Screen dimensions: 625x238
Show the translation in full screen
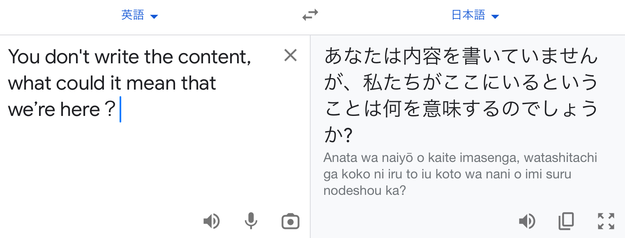tap(606, 221)
